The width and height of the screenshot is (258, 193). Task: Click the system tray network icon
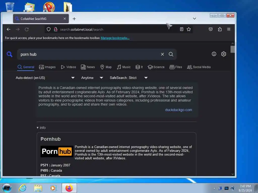pyautogui.click(x=227, y=188)
